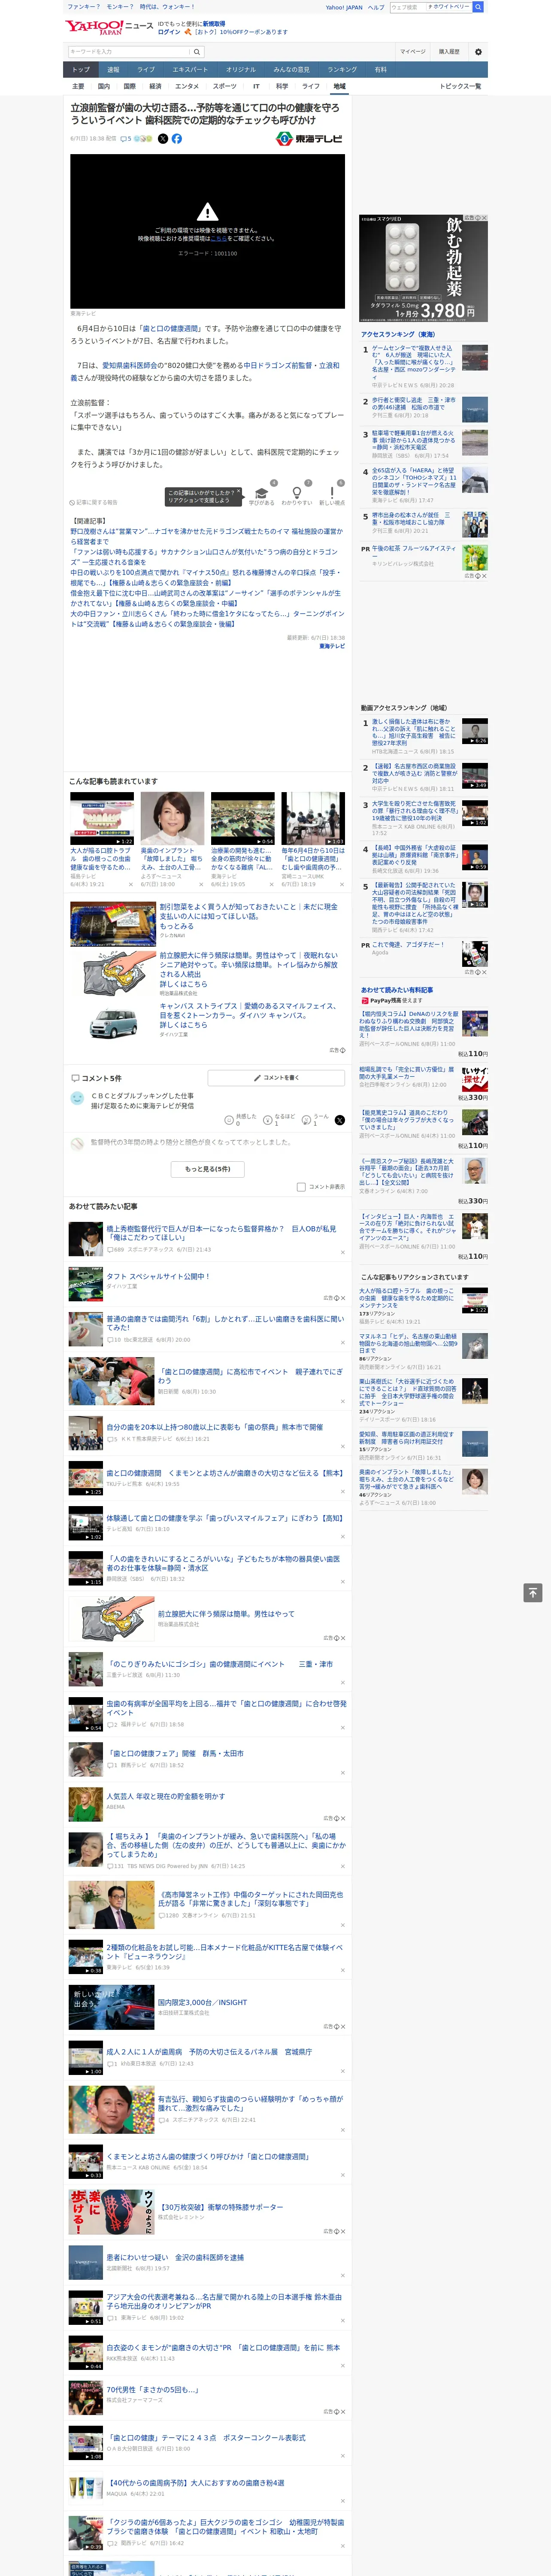The height and width of the screenshot is (2576, 551).
Task: Open the 治療薬の開発も進む article thumbnail
Action: coord(243,819)
